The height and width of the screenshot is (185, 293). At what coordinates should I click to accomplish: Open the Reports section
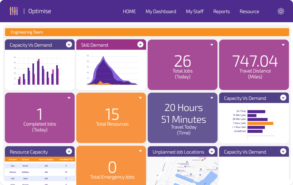coord(221,11)
